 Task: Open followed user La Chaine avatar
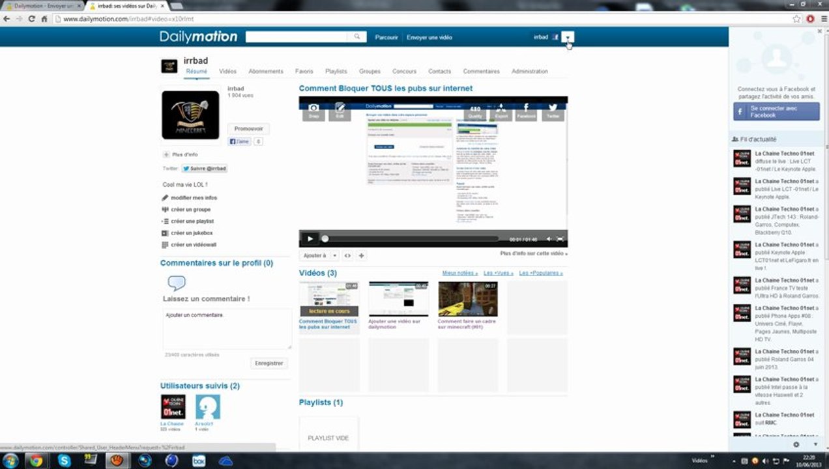173,407
